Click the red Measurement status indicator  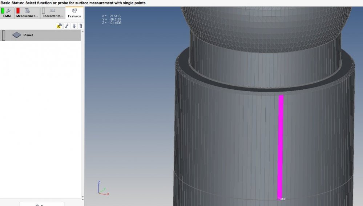point(18,11)
